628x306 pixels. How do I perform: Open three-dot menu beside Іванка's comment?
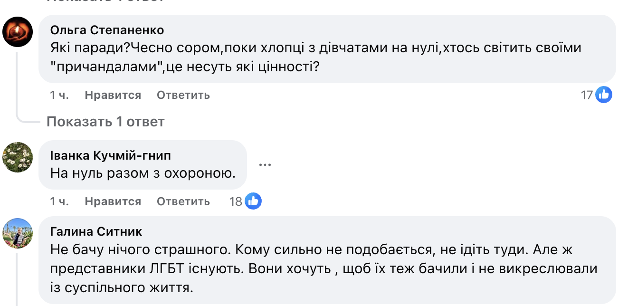tap(265, 165)
